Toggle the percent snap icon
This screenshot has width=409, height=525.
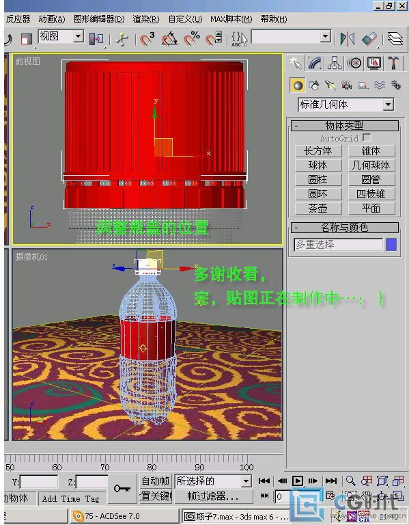point(192,39)
